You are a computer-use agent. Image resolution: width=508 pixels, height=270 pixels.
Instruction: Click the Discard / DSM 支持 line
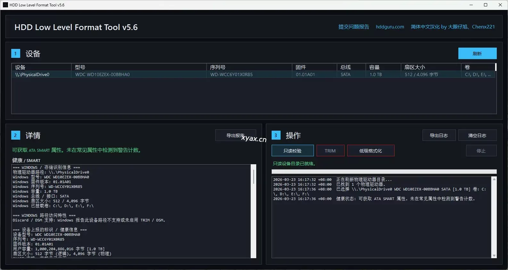click(x=89, y=220)
